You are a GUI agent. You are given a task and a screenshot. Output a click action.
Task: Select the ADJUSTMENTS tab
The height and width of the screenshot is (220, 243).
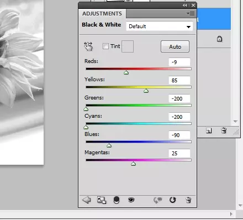(102, 14)
